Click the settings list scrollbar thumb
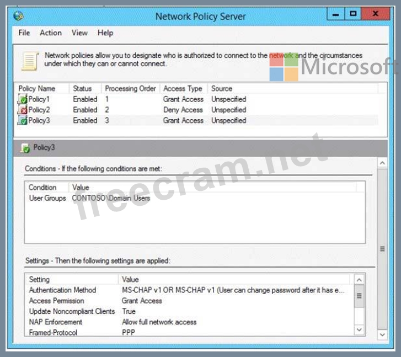401x357 pixels. pos(359,296)
